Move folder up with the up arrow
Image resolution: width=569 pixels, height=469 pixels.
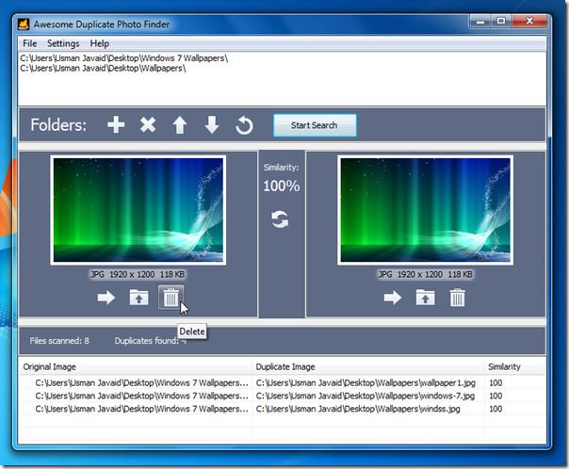[x=180, y=125]
